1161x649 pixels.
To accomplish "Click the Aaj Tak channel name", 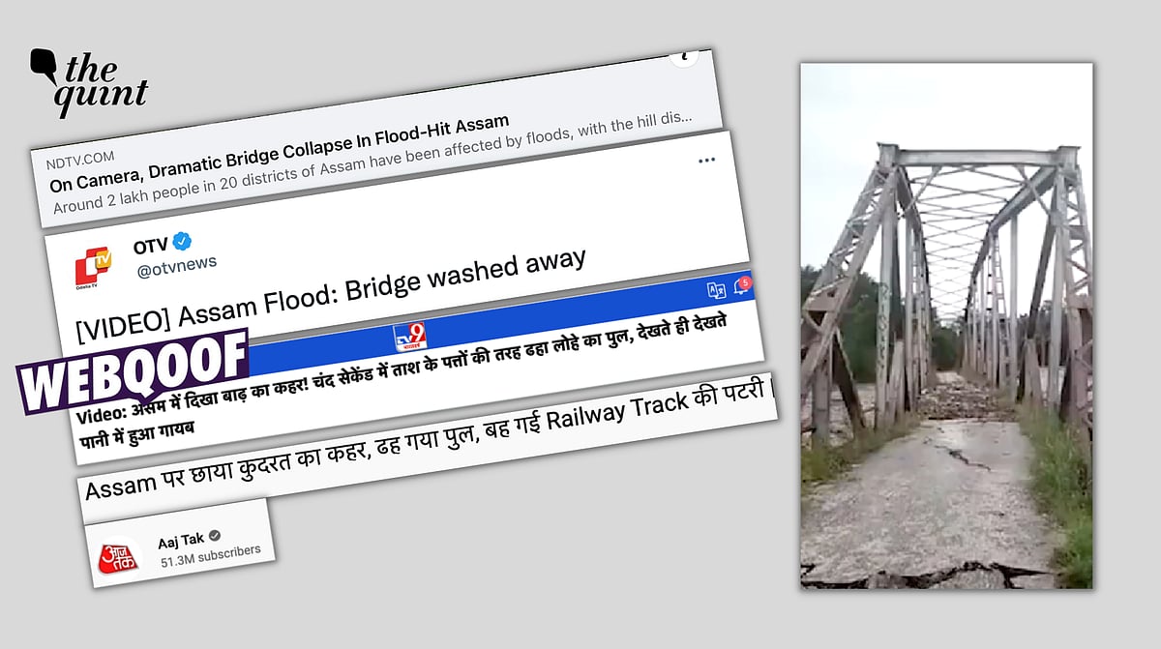I will tap(182, 540).
